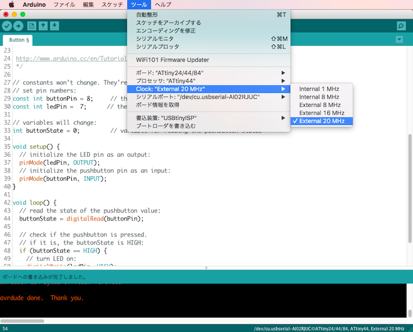The image size is (413, 332).
Task: Click "pinMode(buttonPin, INPUT);" code line
Action: (x=63, y=179)
